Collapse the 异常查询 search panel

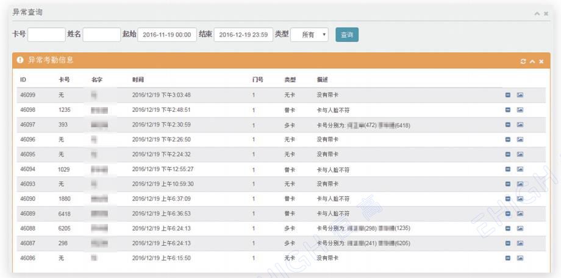[537, 13]
